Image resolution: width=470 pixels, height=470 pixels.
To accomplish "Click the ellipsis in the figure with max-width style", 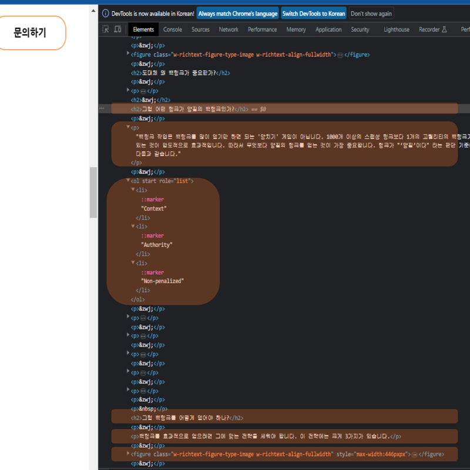I will click(x=415, y=455).
